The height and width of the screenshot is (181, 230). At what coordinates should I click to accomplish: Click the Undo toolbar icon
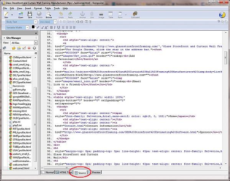click(x=61, y=15)
